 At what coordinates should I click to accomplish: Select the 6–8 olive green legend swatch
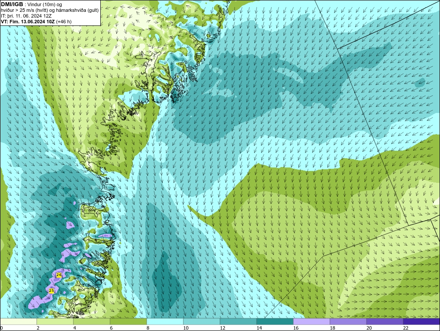[x=128, y=321]
